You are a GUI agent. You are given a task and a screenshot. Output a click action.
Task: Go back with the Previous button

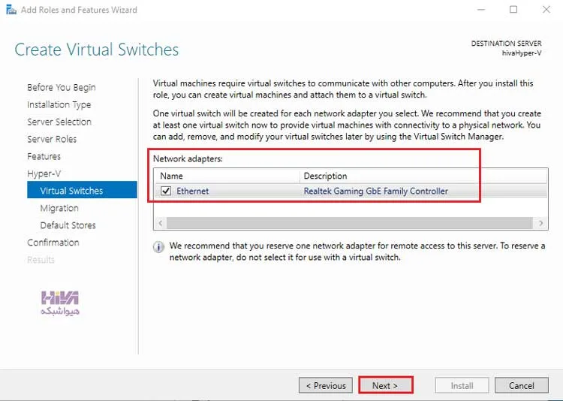[x=326, y=385]
